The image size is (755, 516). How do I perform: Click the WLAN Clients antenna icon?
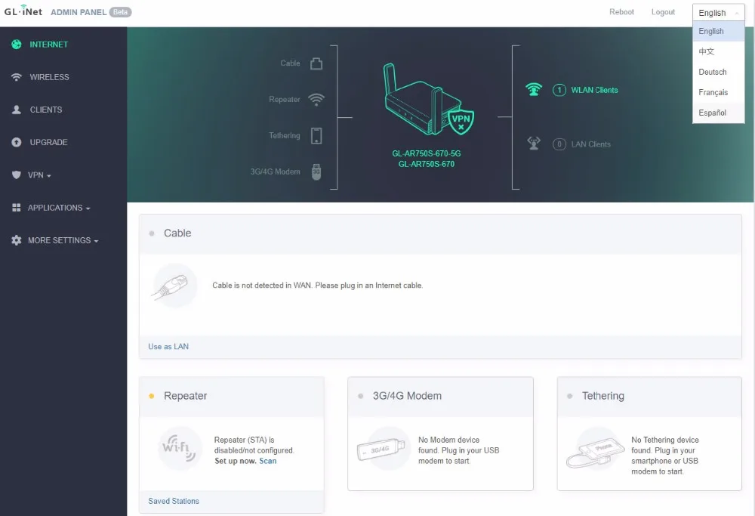[x=534, y=90]
